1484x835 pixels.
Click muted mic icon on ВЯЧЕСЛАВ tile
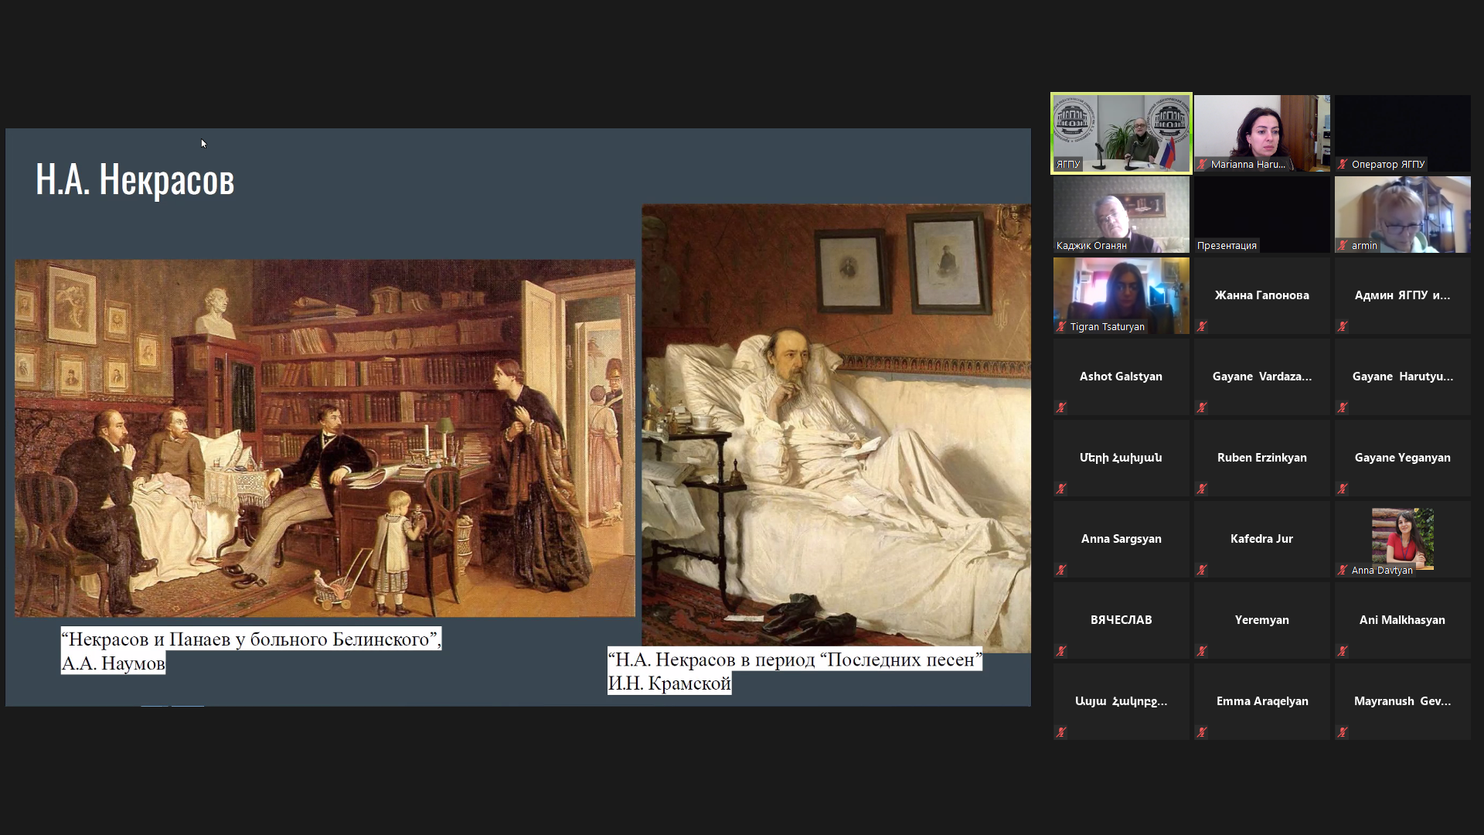point(1061,652)
